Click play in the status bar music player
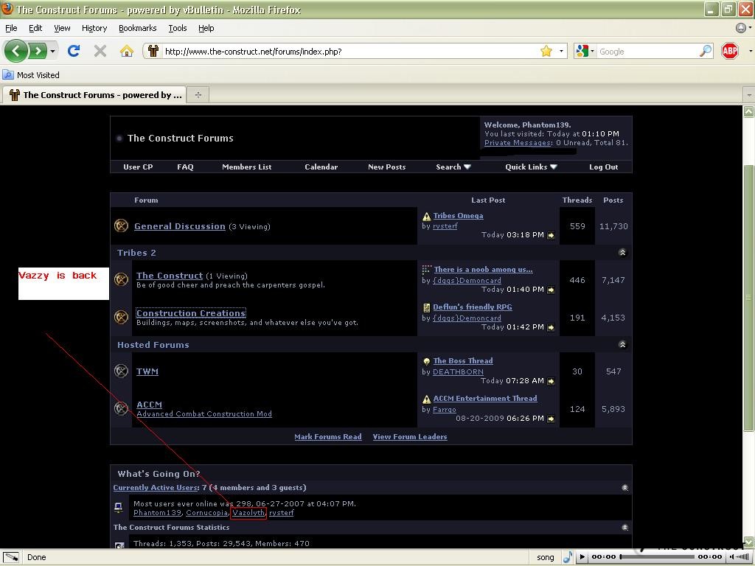This screenshot has height=566, width=755. point(582,557)
